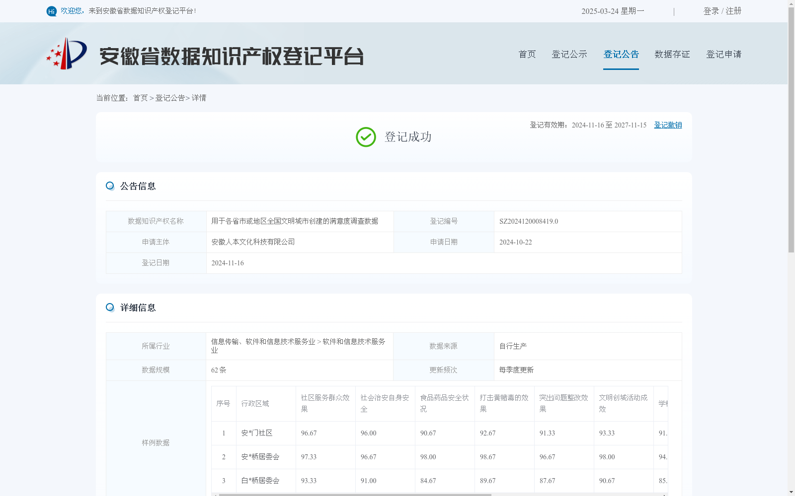Click the page scrollbar down arrow
The height and width of the screenshot is (496, 795).
coord(791,492)
